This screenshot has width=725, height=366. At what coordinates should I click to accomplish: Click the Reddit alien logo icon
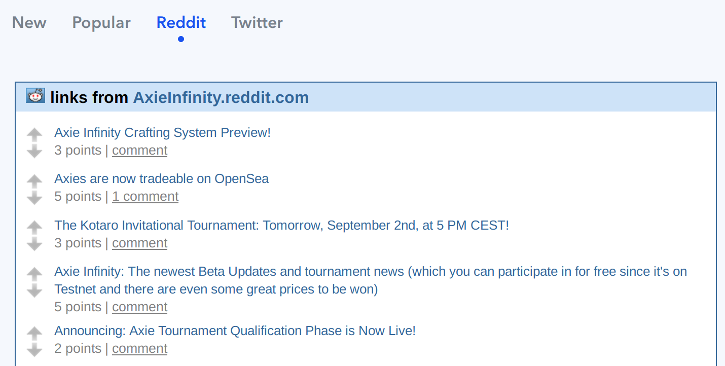pyautogui.click(x=35, y=95)
